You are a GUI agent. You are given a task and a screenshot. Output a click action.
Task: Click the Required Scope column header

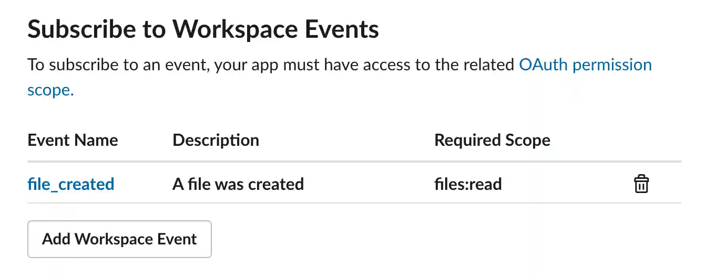[492, 140]
